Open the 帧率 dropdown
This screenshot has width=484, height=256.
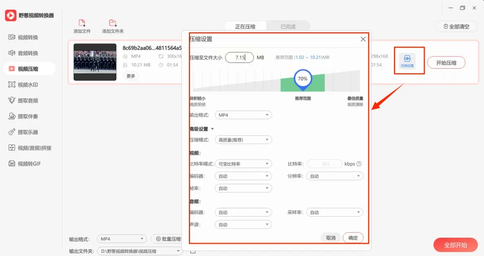point(243,188)
